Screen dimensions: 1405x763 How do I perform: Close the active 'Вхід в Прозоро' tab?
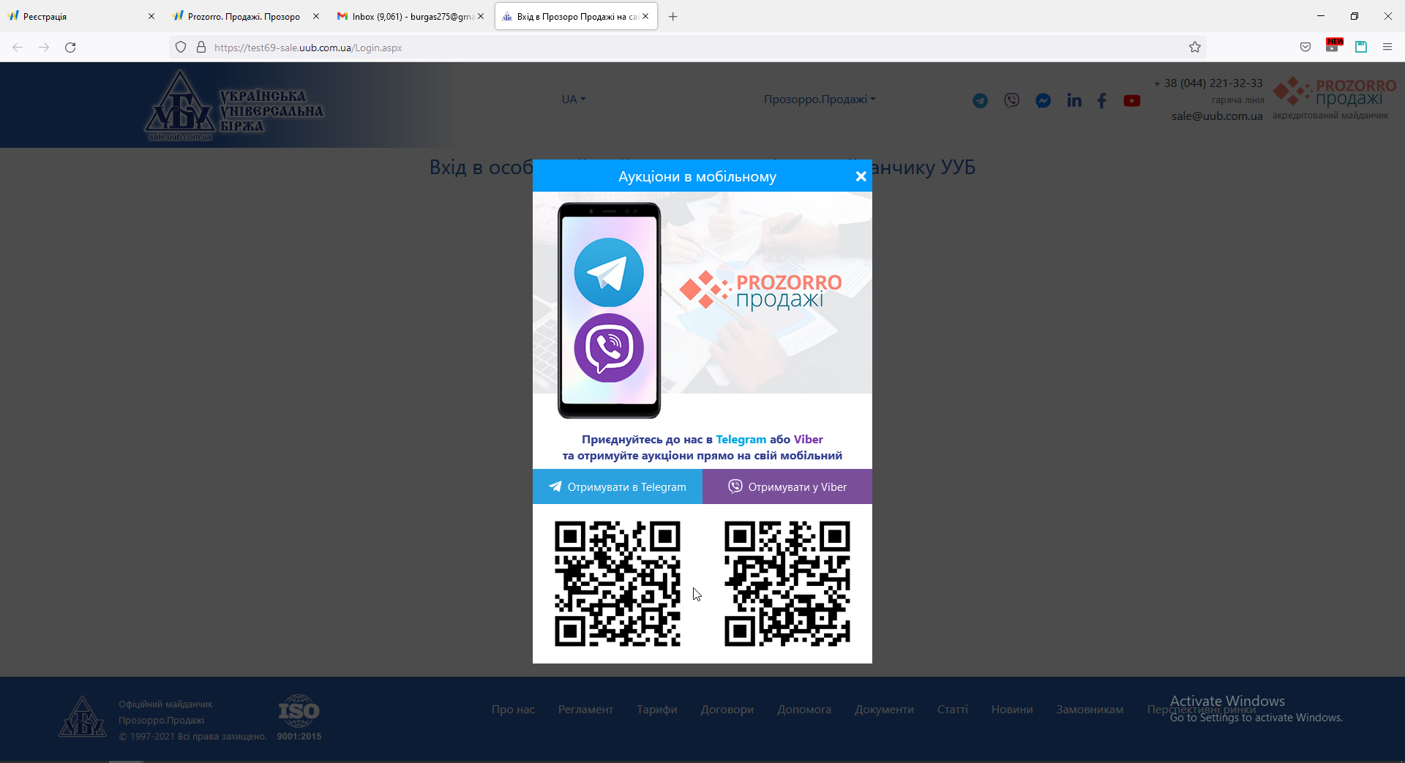645,16
